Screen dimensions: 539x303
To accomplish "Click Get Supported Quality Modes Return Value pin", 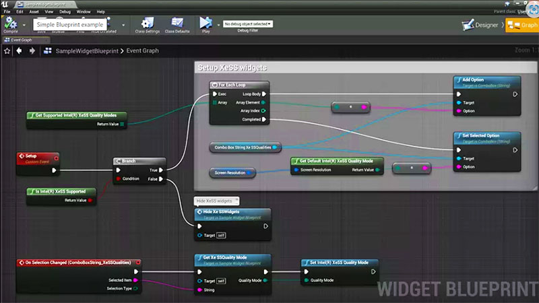I will click(122, 124).
